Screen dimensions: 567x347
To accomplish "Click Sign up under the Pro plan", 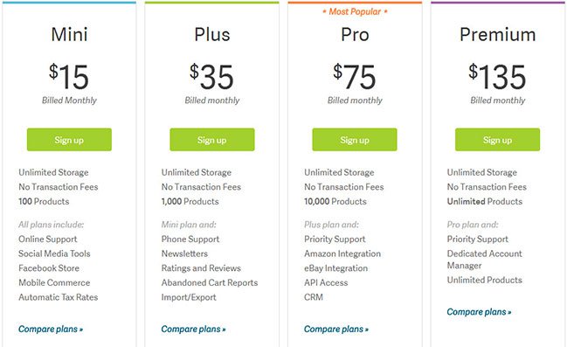I will pyautogui.click(x=355, y=140).
